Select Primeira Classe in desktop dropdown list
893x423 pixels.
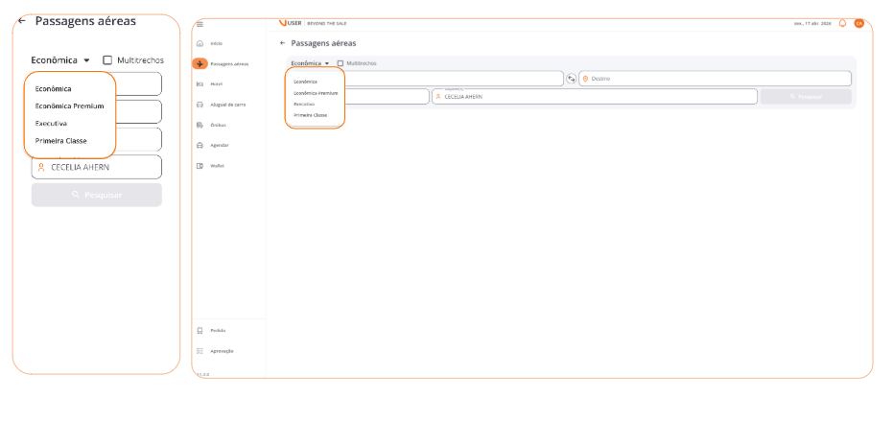pos(310,114)
